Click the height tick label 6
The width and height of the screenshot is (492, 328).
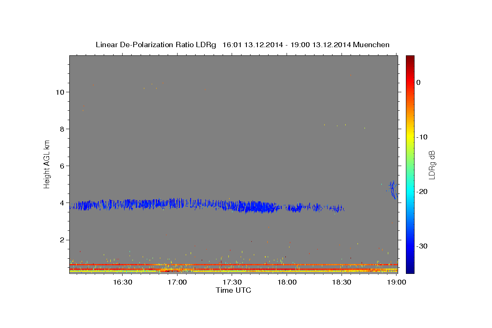click(x=61, y=166)
